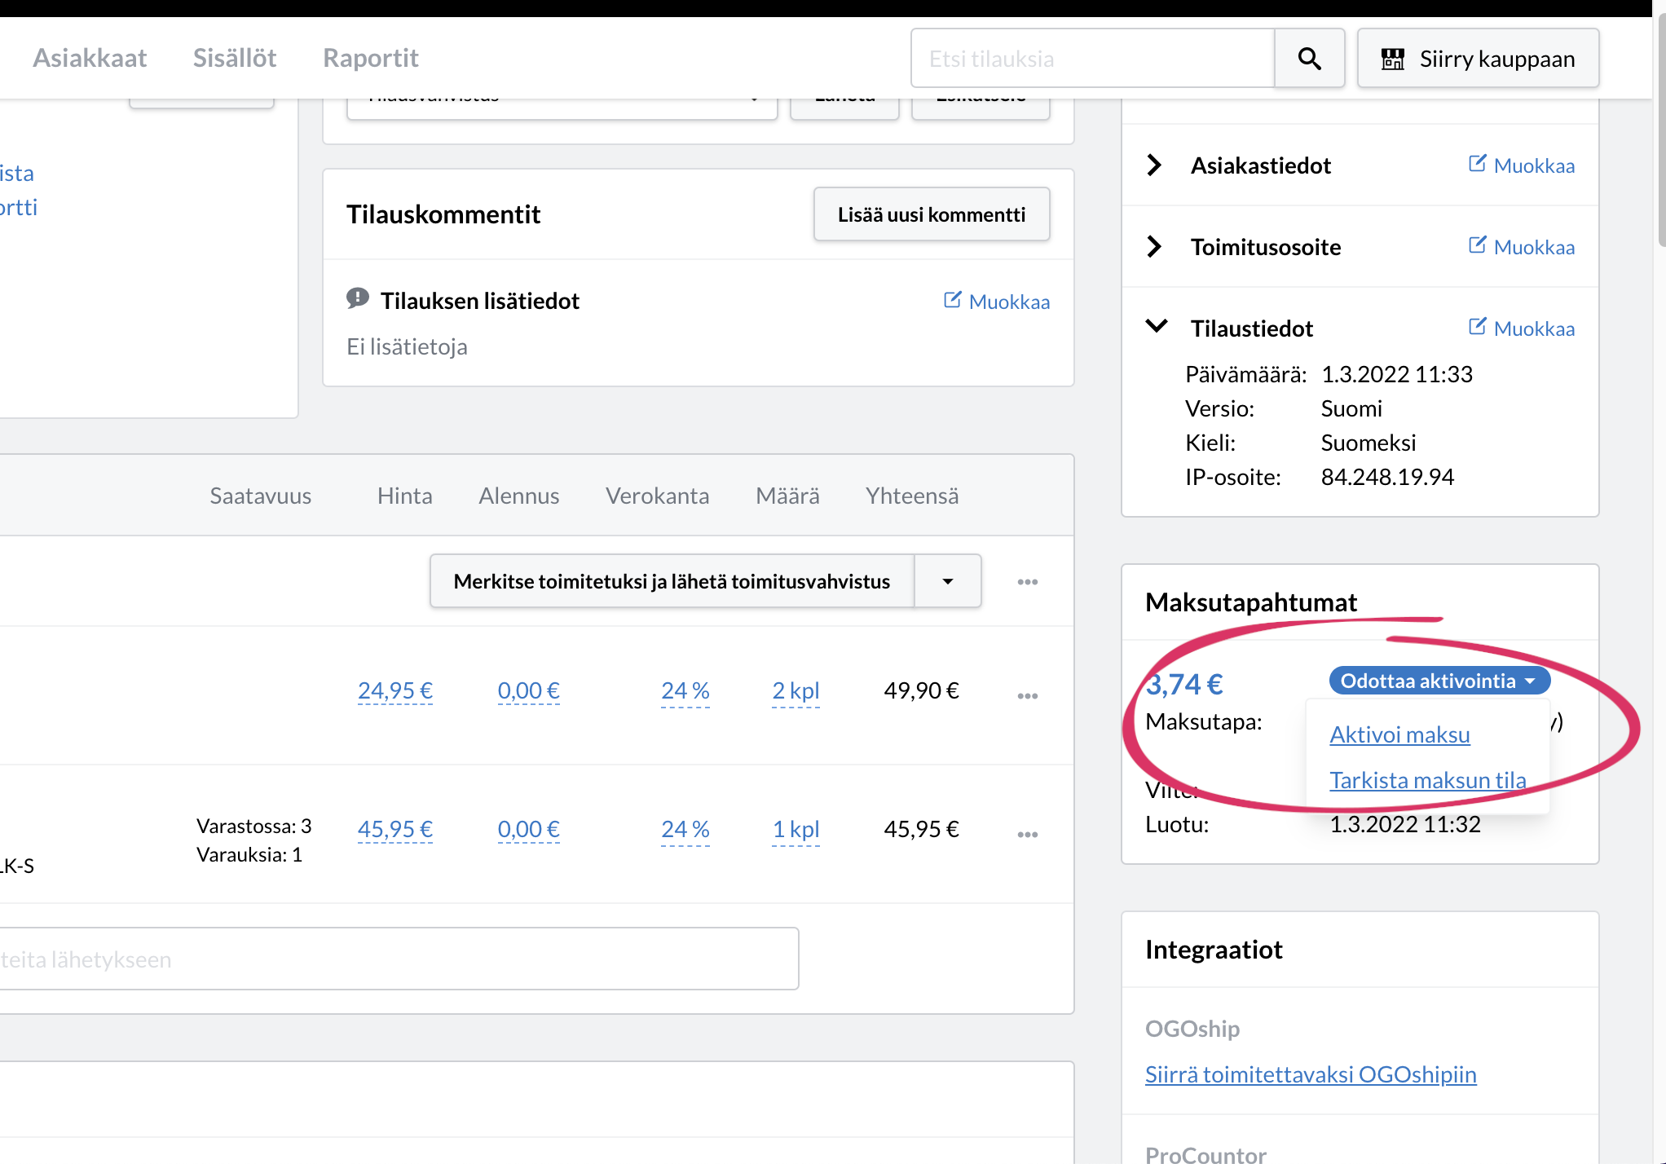Choose Tarkista maksun tila option
This screenshot has width=1666, height=1164.
1427,780
